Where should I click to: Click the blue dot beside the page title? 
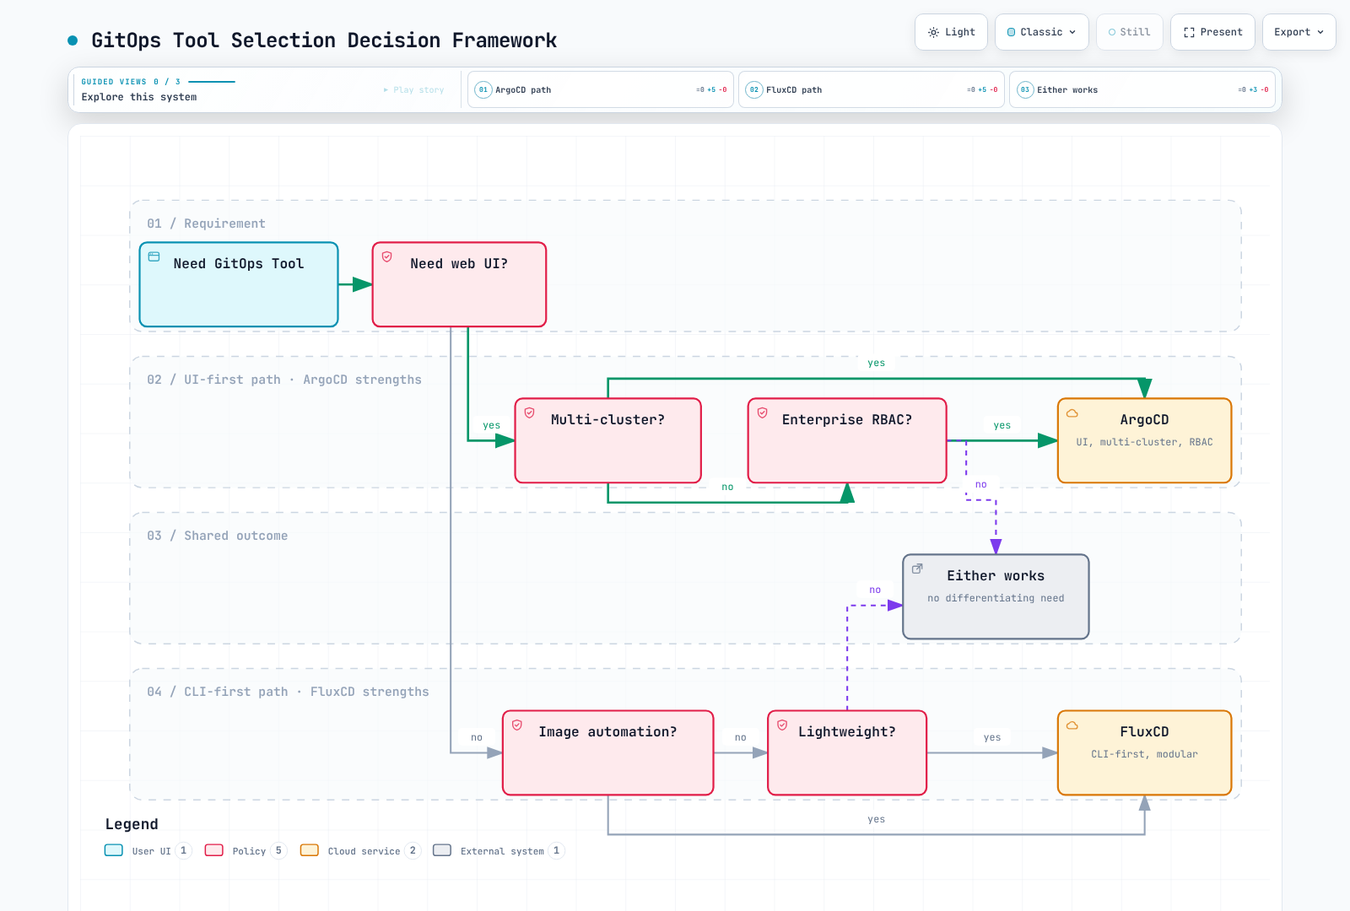(73, 40)
